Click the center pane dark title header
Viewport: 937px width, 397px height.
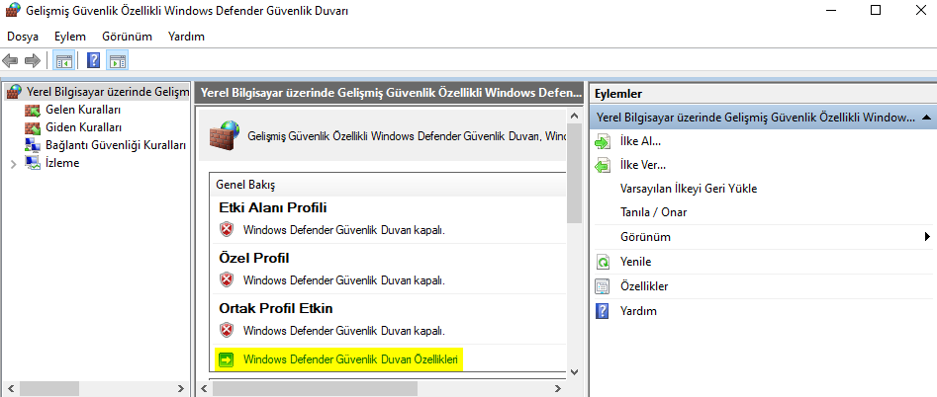[389, 93]
